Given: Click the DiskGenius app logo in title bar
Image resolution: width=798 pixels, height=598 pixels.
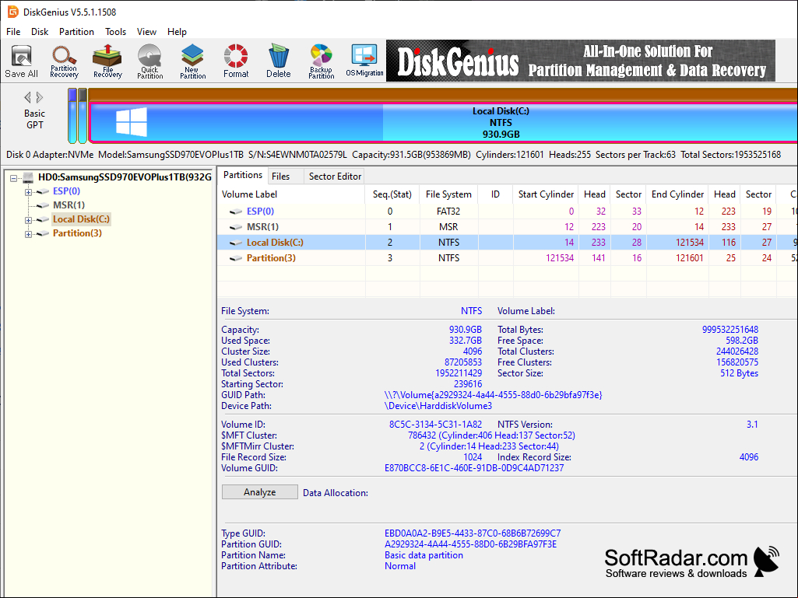Looking at the screenshot, I should tap(12, 12).
